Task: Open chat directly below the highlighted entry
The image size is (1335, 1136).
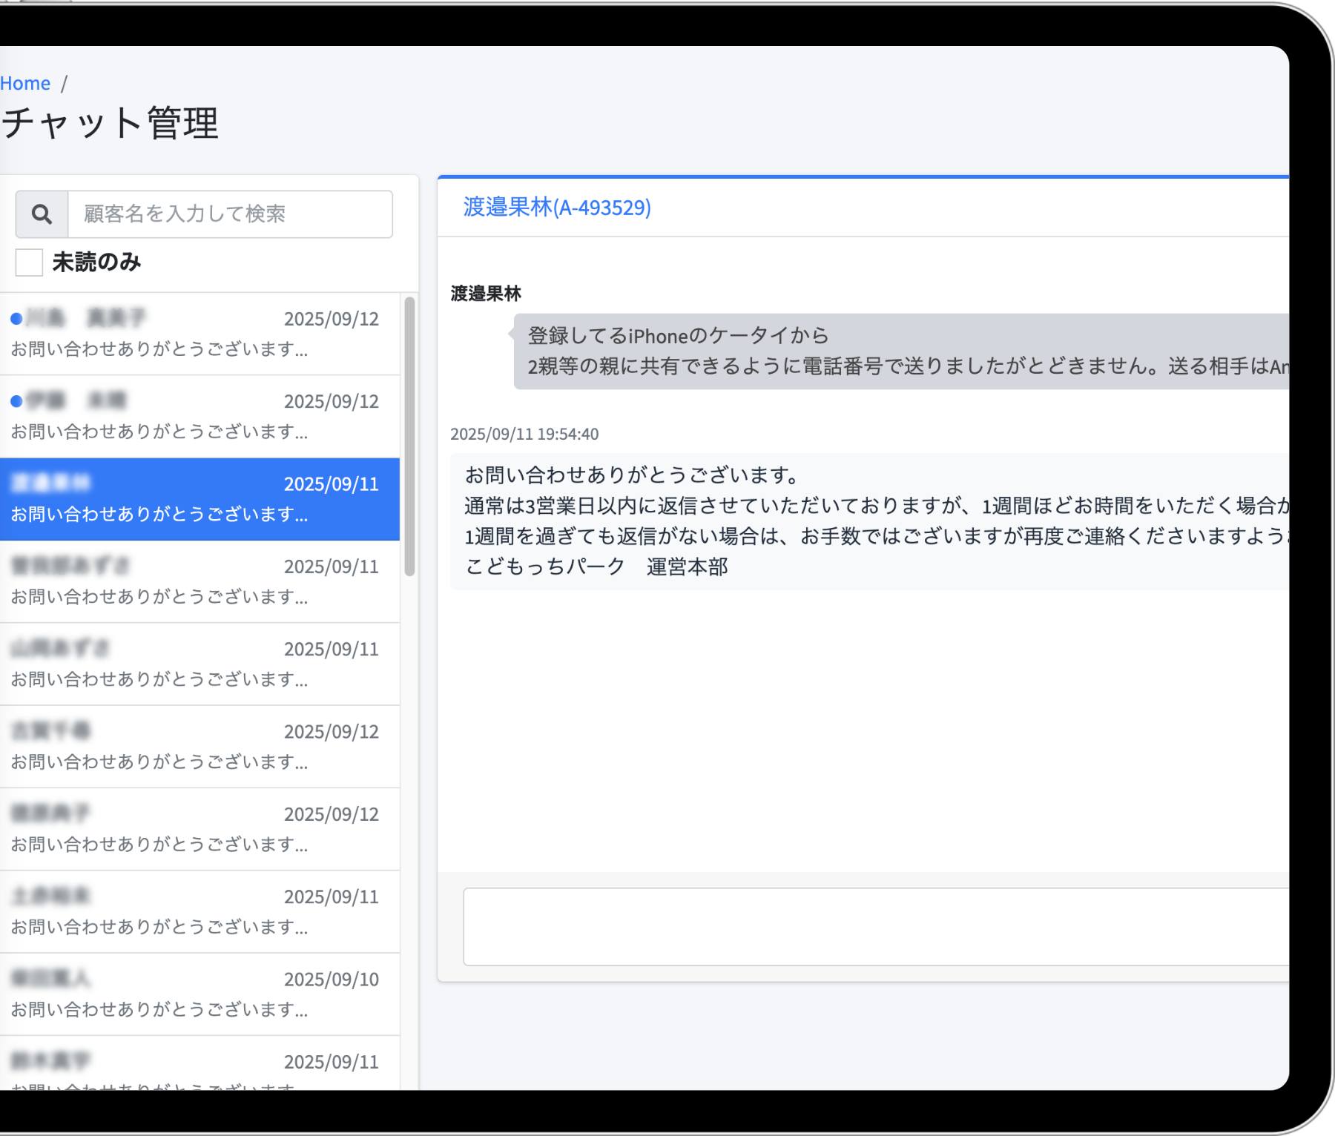Action: pos(199,581)
